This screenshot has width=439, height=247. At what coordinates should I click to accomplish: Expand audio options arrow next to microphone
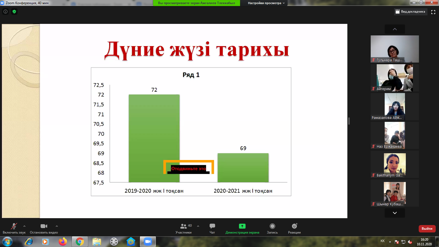24,226
